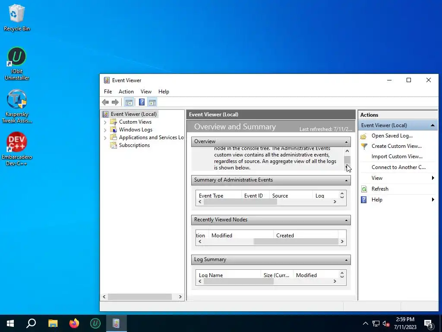Expand the Custom Views tree node

pos(105,122)
